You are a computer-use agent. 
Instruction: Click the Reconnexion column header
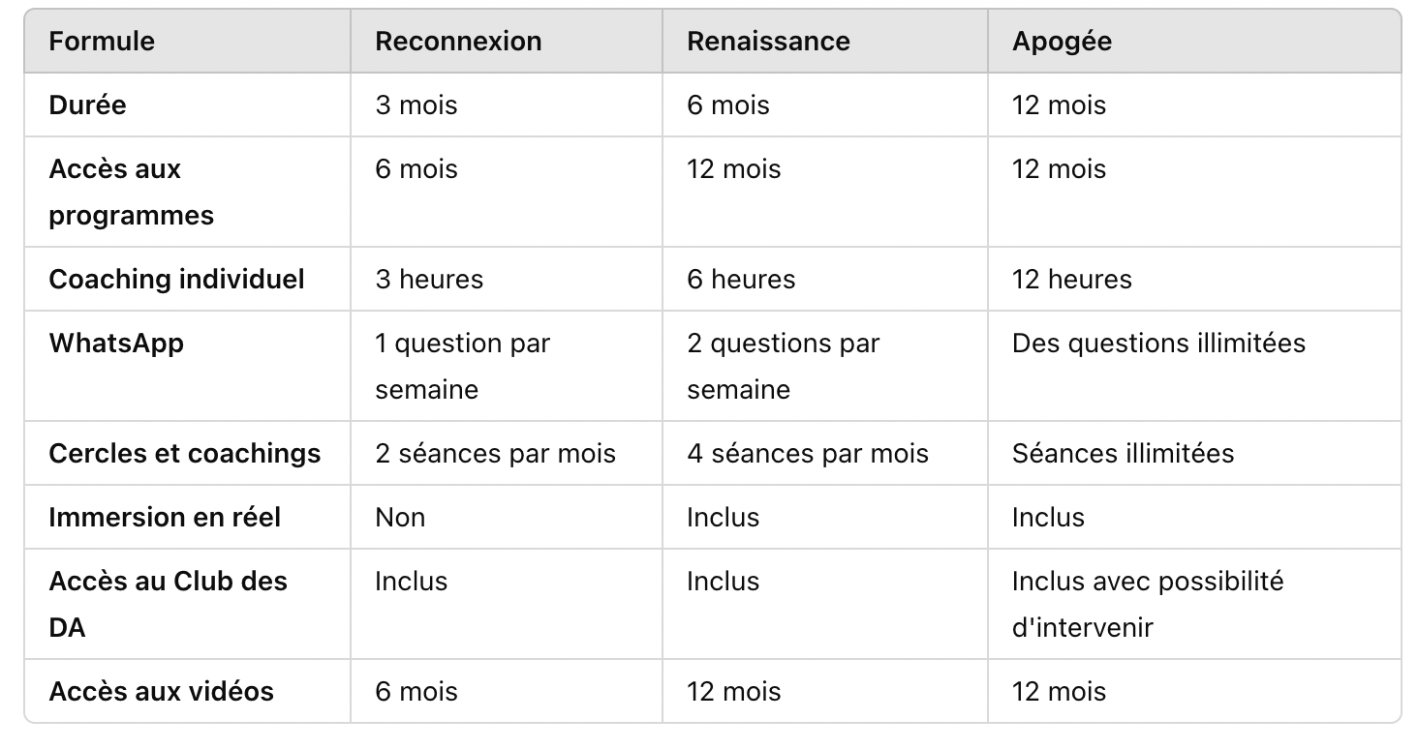[x=458, y=42]
